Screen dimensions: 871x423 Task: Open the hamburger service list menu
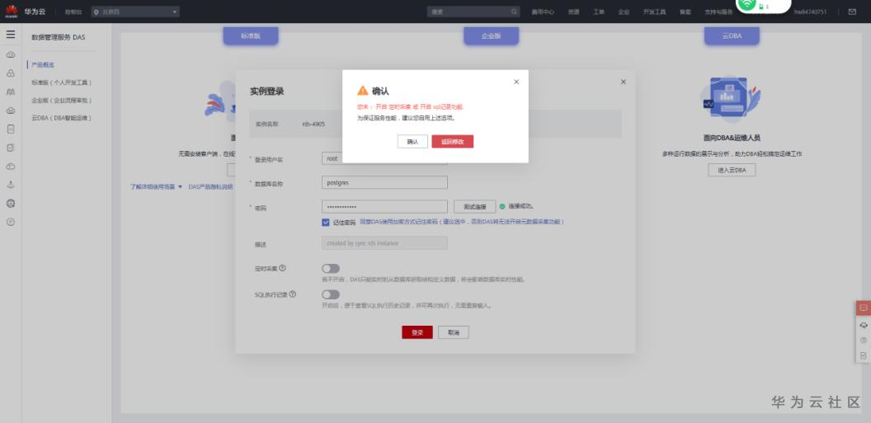[x=11, y=35]
